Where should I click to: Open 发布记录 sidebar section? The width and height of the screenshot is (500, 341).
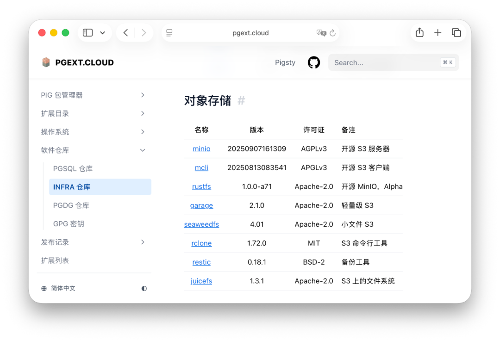click(55, 242)
